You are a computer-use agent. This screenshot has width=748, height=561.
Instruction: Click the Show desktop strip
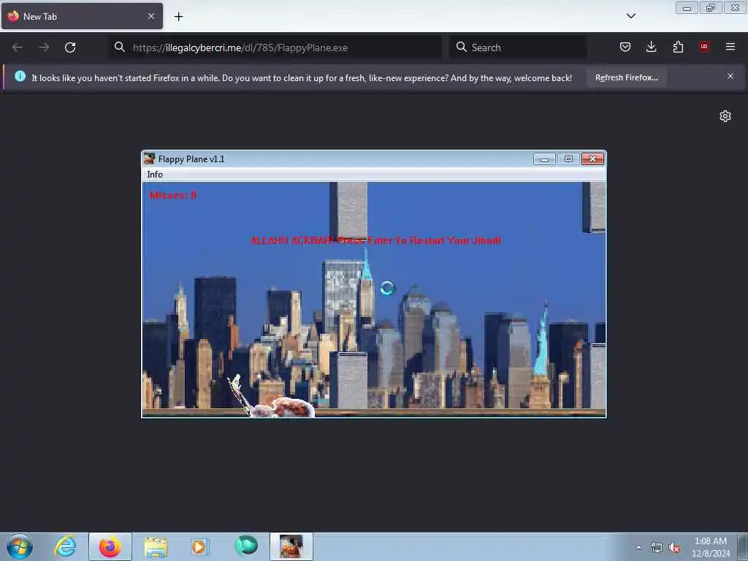click(x=743, y=546)
